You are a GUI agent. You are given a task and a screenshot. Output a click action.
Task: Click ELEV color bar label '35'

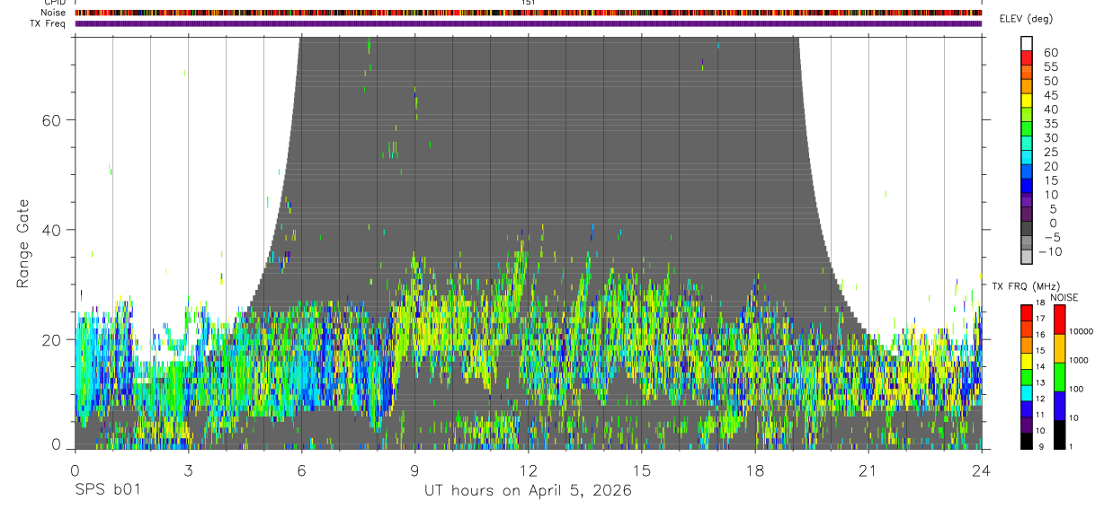click(x=1050, y=124)
